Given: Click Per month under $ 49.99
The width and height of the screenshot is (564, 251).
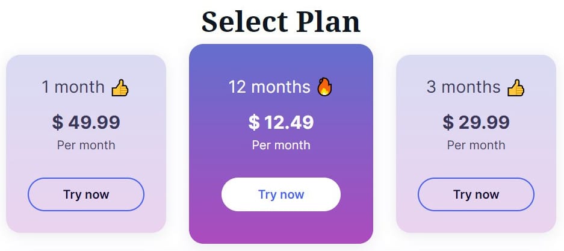Looking at the screenshot, I should point(86,145).
